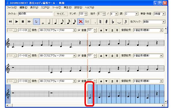Viewport: 173px width, 108px height.
Task: Open the ツール(T) menu
Action: tap(57, 7)
